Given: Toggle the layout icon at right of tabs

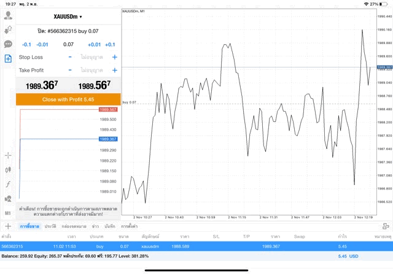Looking at the screenshot, I should point(386,226).
